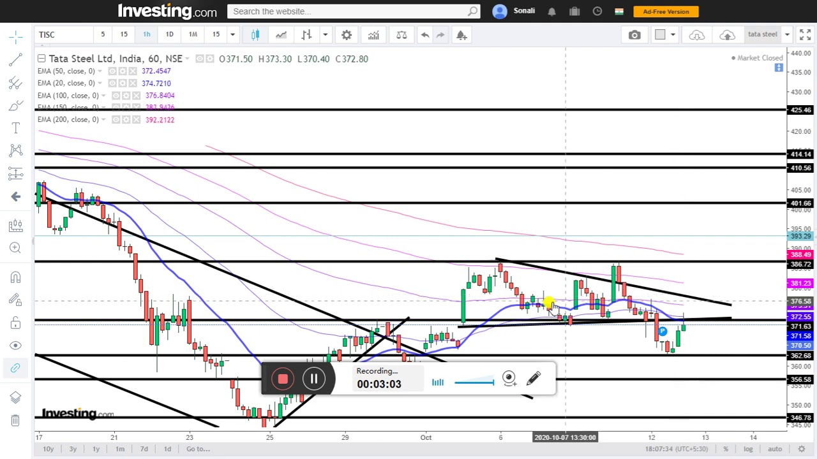The width and height of the screenshot is (817, 459).
Task: Toggle visibility of the Tata Steel series
Action: click(x=200, y=59)
